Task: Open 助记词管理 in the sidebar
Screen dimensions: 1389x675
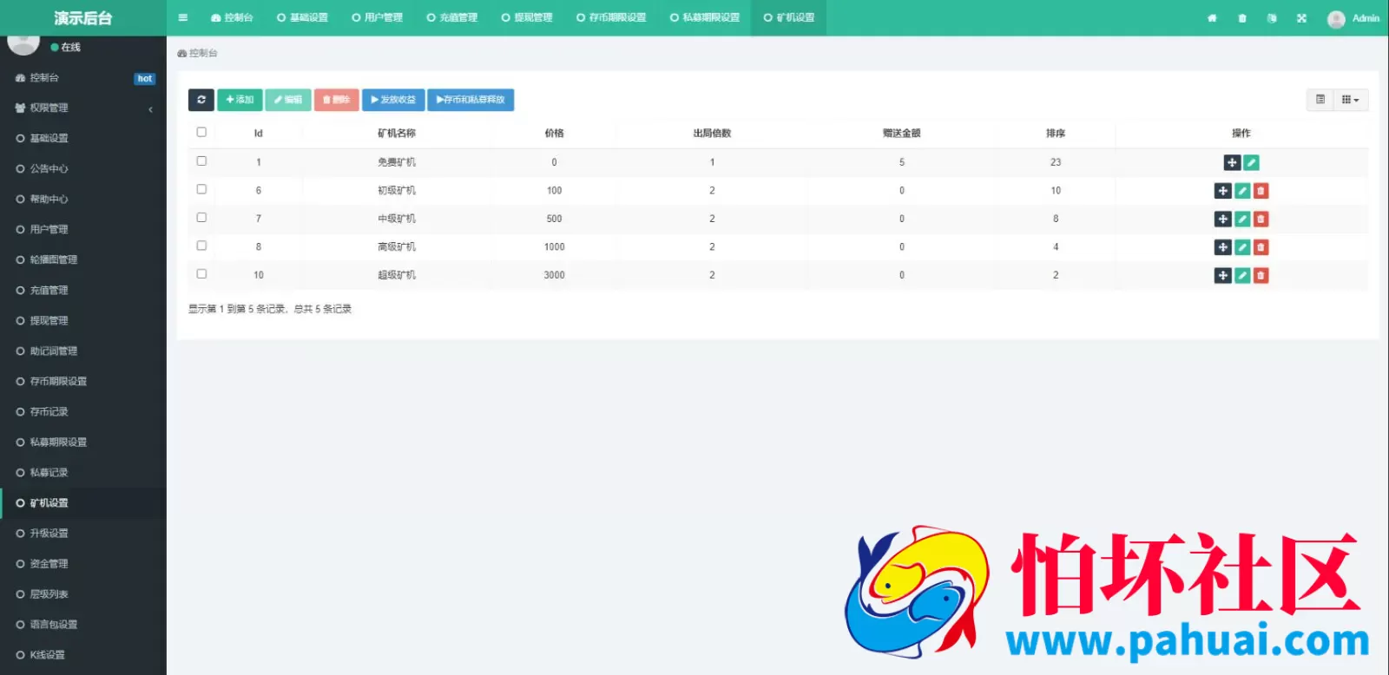Action: click(x=83, y=351)
